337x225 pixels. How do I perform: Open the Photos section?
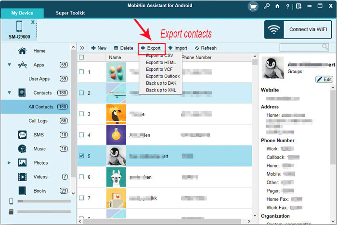40,163
